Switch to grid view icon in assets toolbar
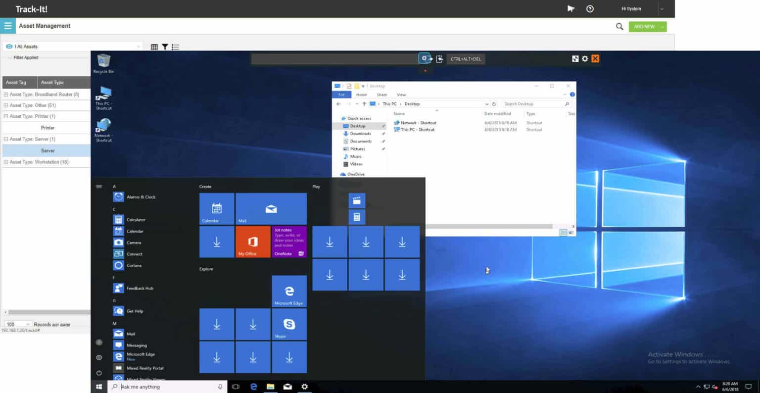Image resolution: width=760 pixels, height=393 pixels. coord(154,47)
